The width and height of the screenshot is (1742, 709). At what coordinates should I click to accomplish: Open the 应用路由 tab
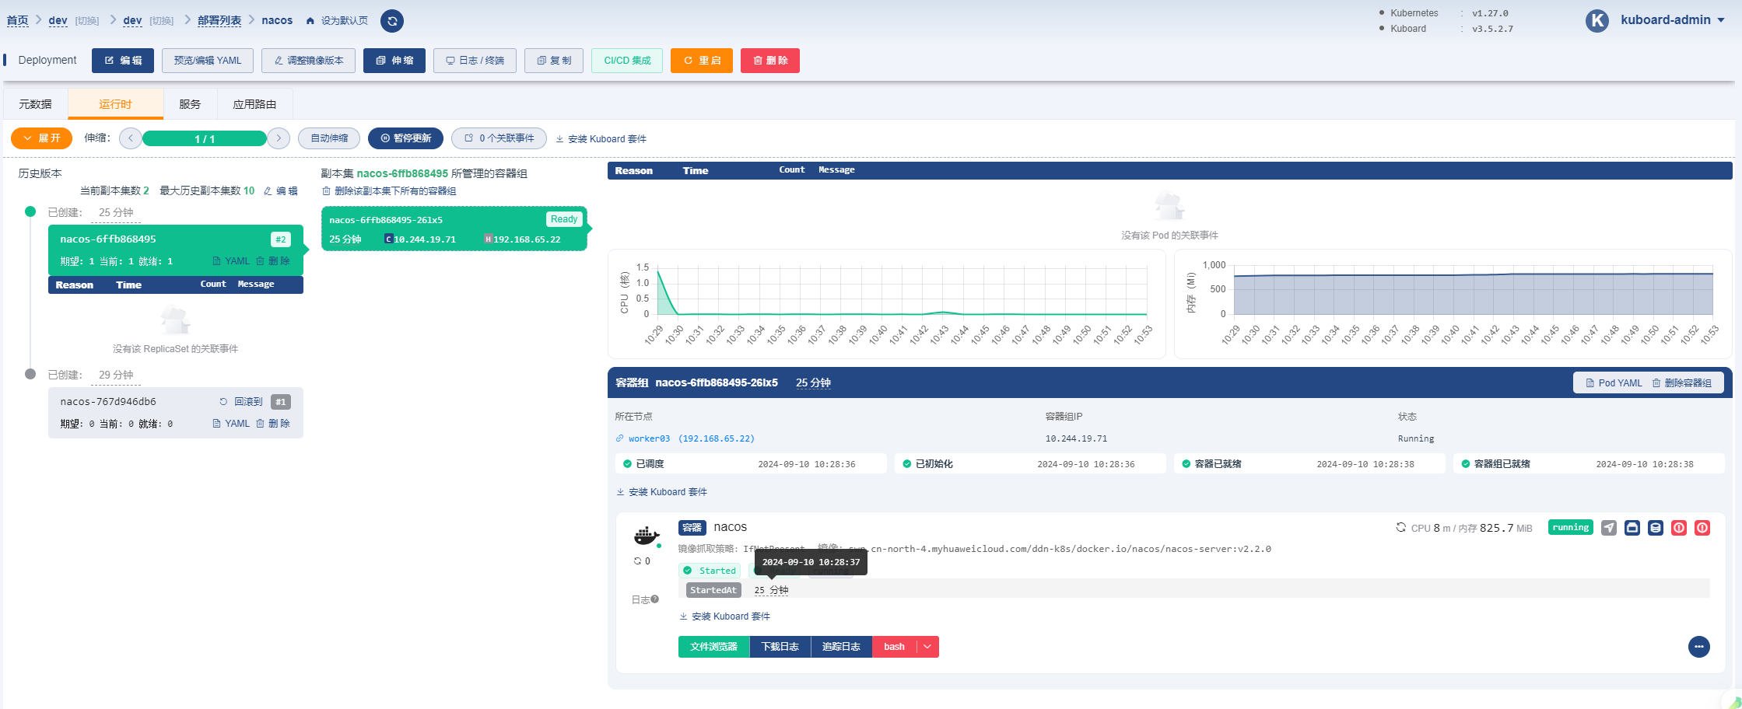click(254, 104)
